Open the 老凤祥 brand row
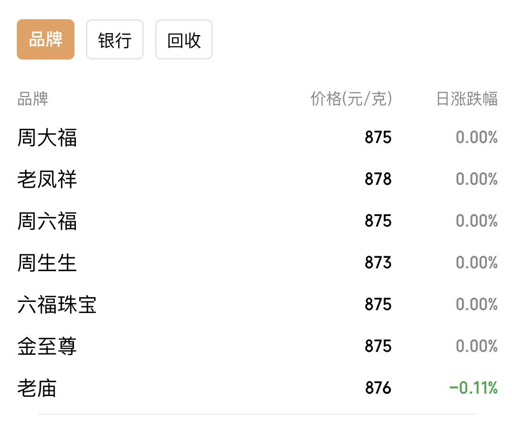512x421 pixels. pyautogui.click(x=257, y=179)
